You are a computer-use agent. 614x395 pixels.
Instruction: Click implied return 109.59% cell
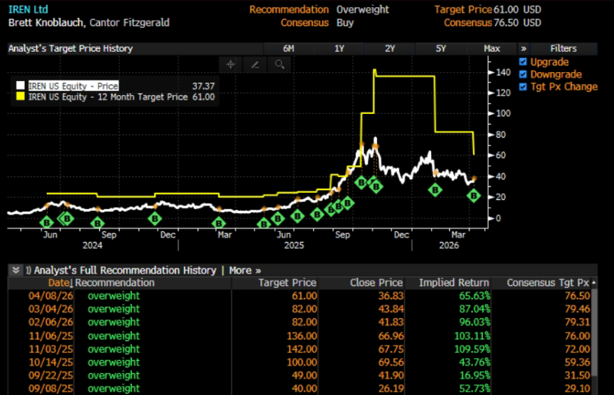pyautogui.click(x=472, y=349)
